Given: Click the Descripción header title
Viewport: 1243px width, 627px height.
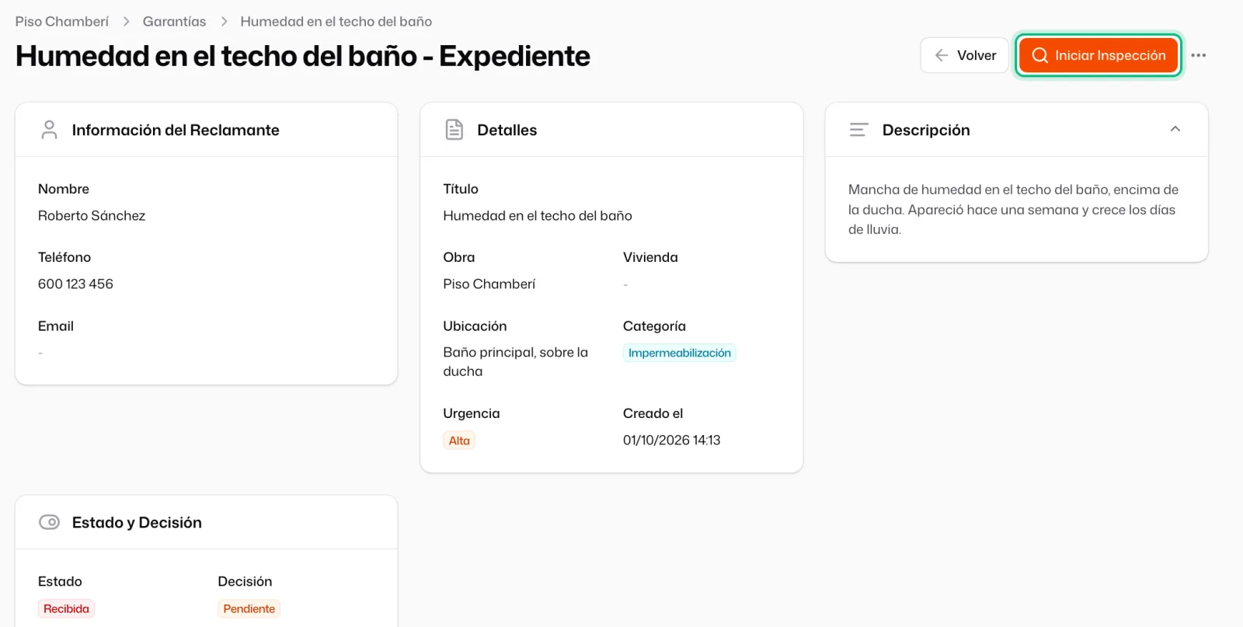Looking at the screenshot, I should 926,130.
